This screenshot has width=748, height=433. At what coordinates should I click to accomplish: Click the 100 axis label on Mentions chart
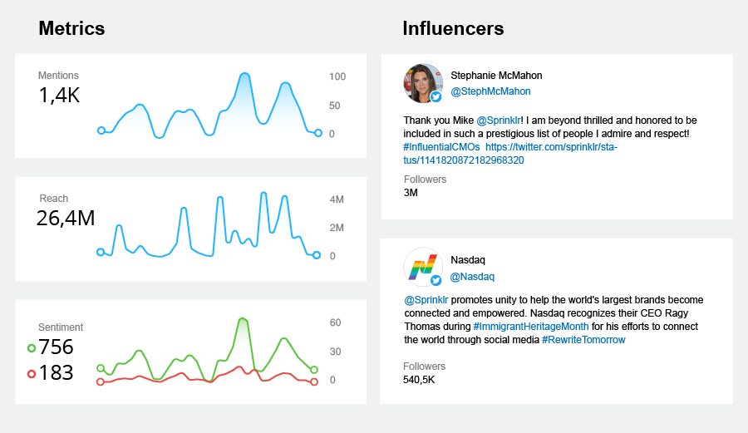(x=337, y=76)
